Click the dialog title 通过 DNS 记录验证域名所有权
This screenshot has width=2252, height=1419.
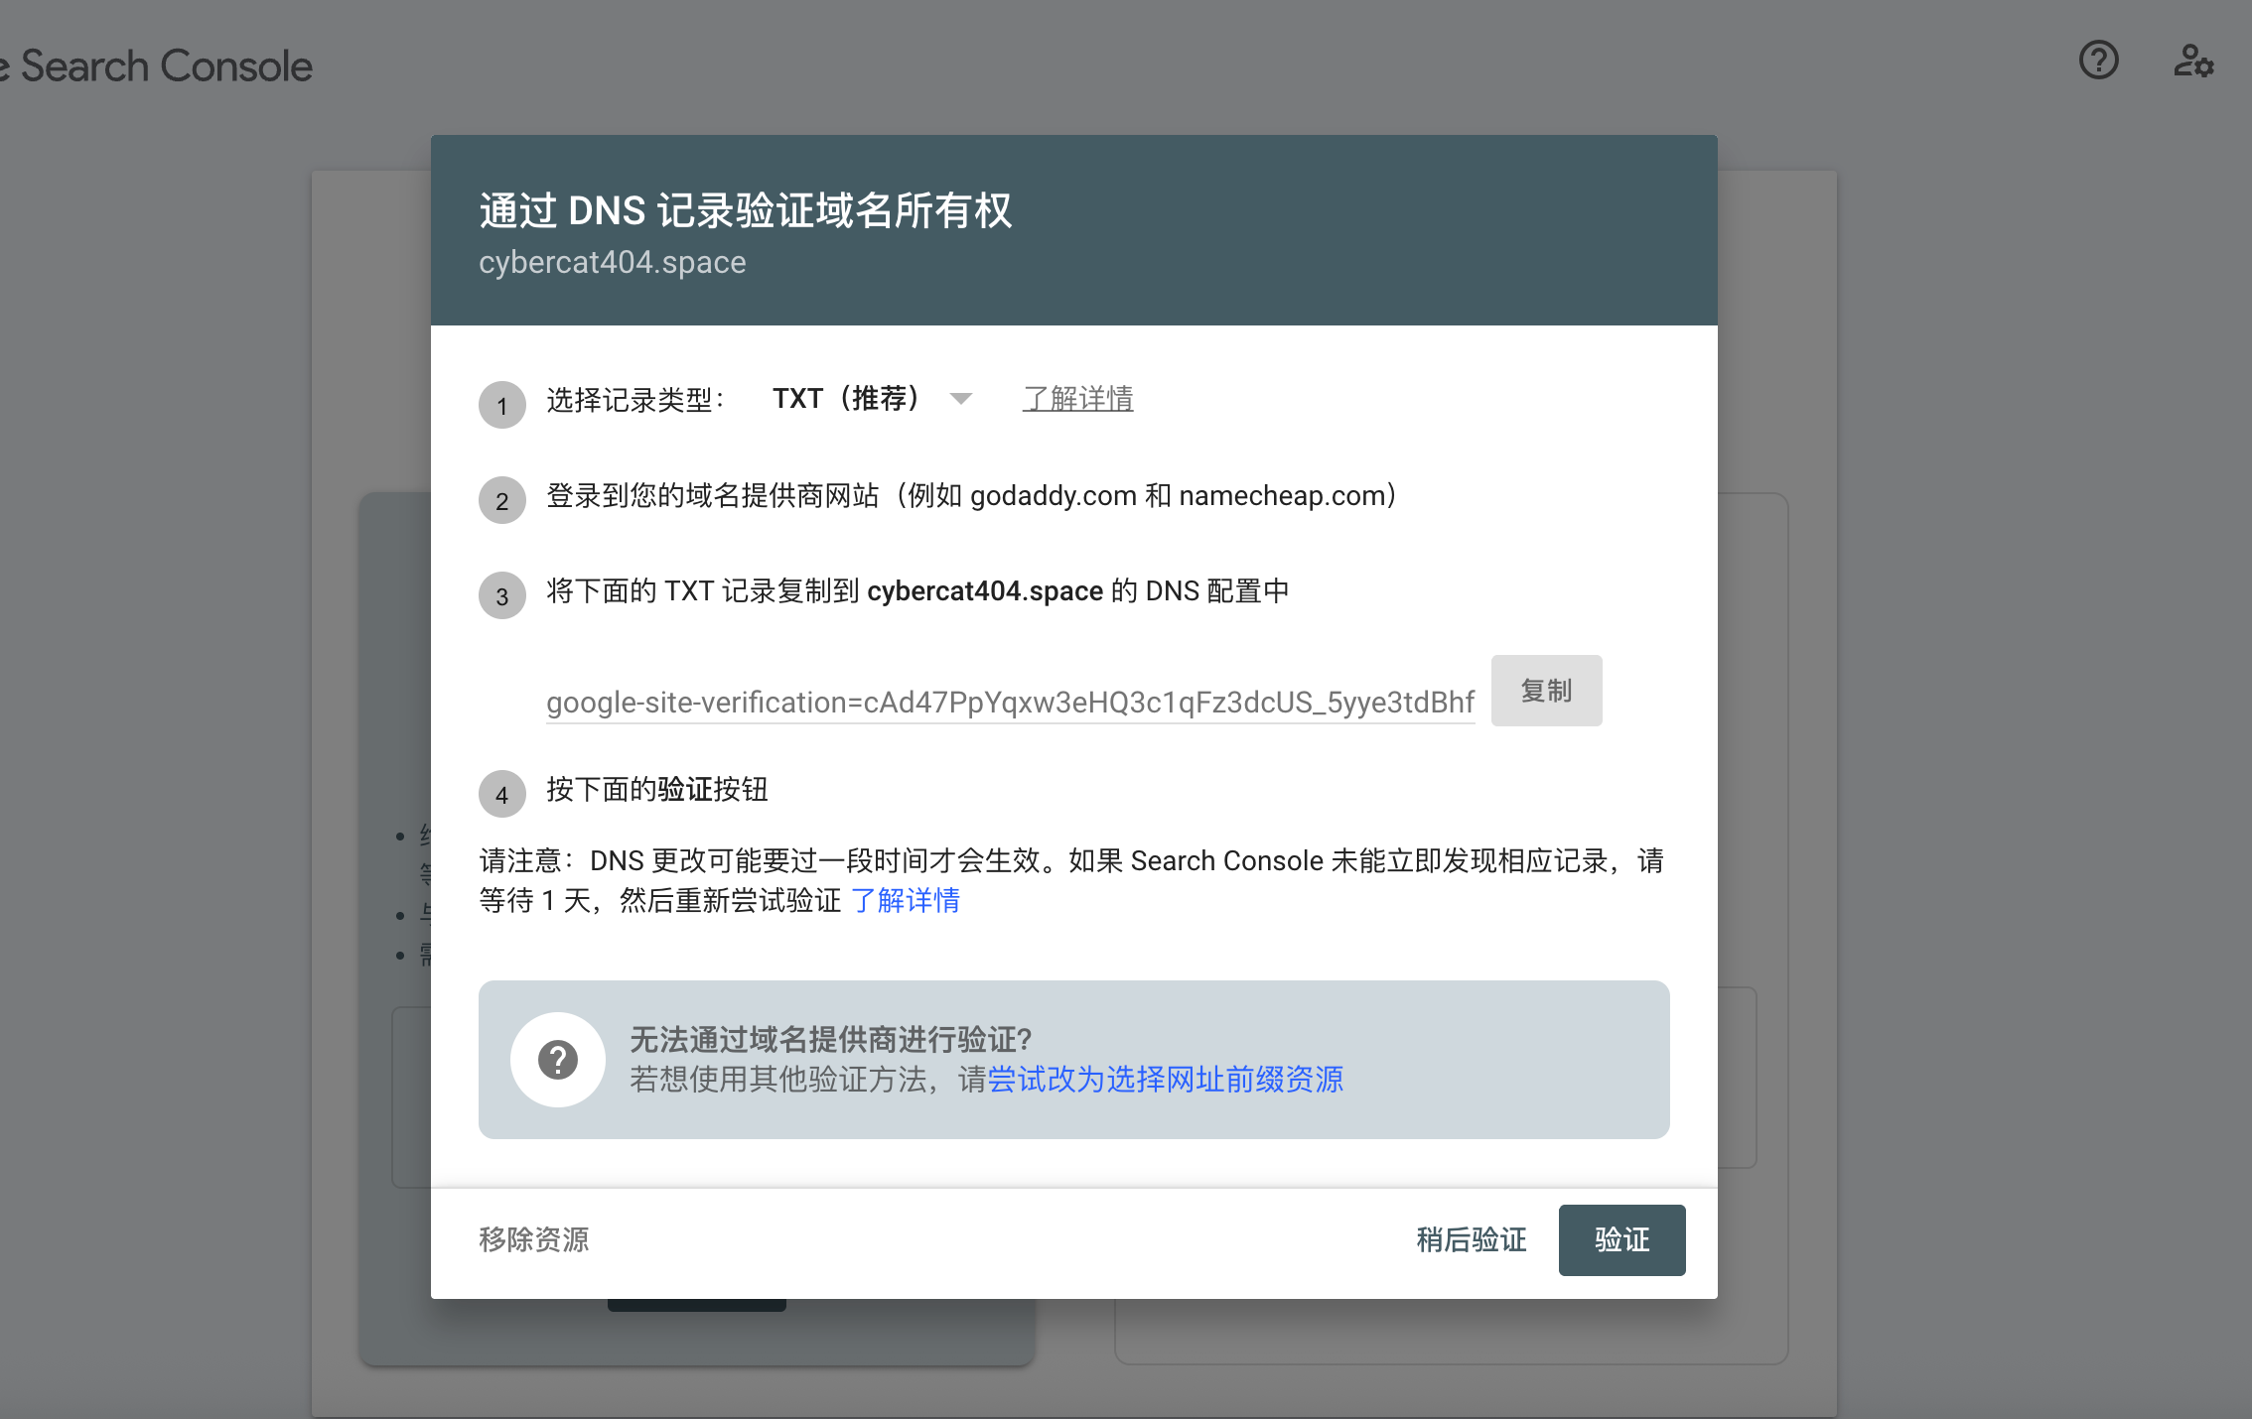(746, 210)
